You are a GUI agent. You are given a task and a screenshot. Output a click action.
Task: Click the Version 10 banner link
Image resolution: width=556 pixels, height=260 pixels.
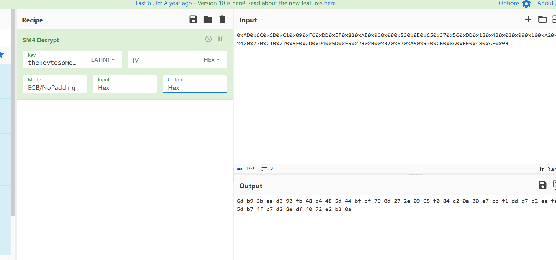click(235, 3)
